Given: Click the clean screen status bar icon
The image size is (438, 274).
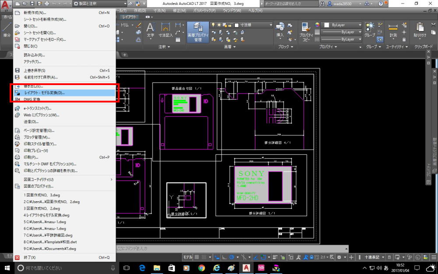Looking at the screenshot, I should click(x=426, y=257).
